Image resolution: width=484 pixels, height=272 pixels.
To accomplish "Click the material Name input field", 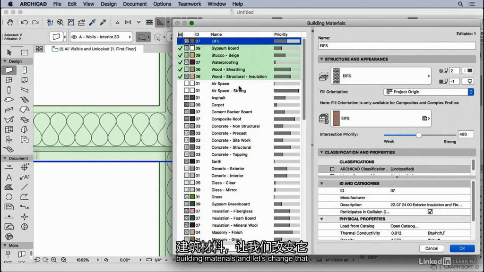I will pos(397,46).
